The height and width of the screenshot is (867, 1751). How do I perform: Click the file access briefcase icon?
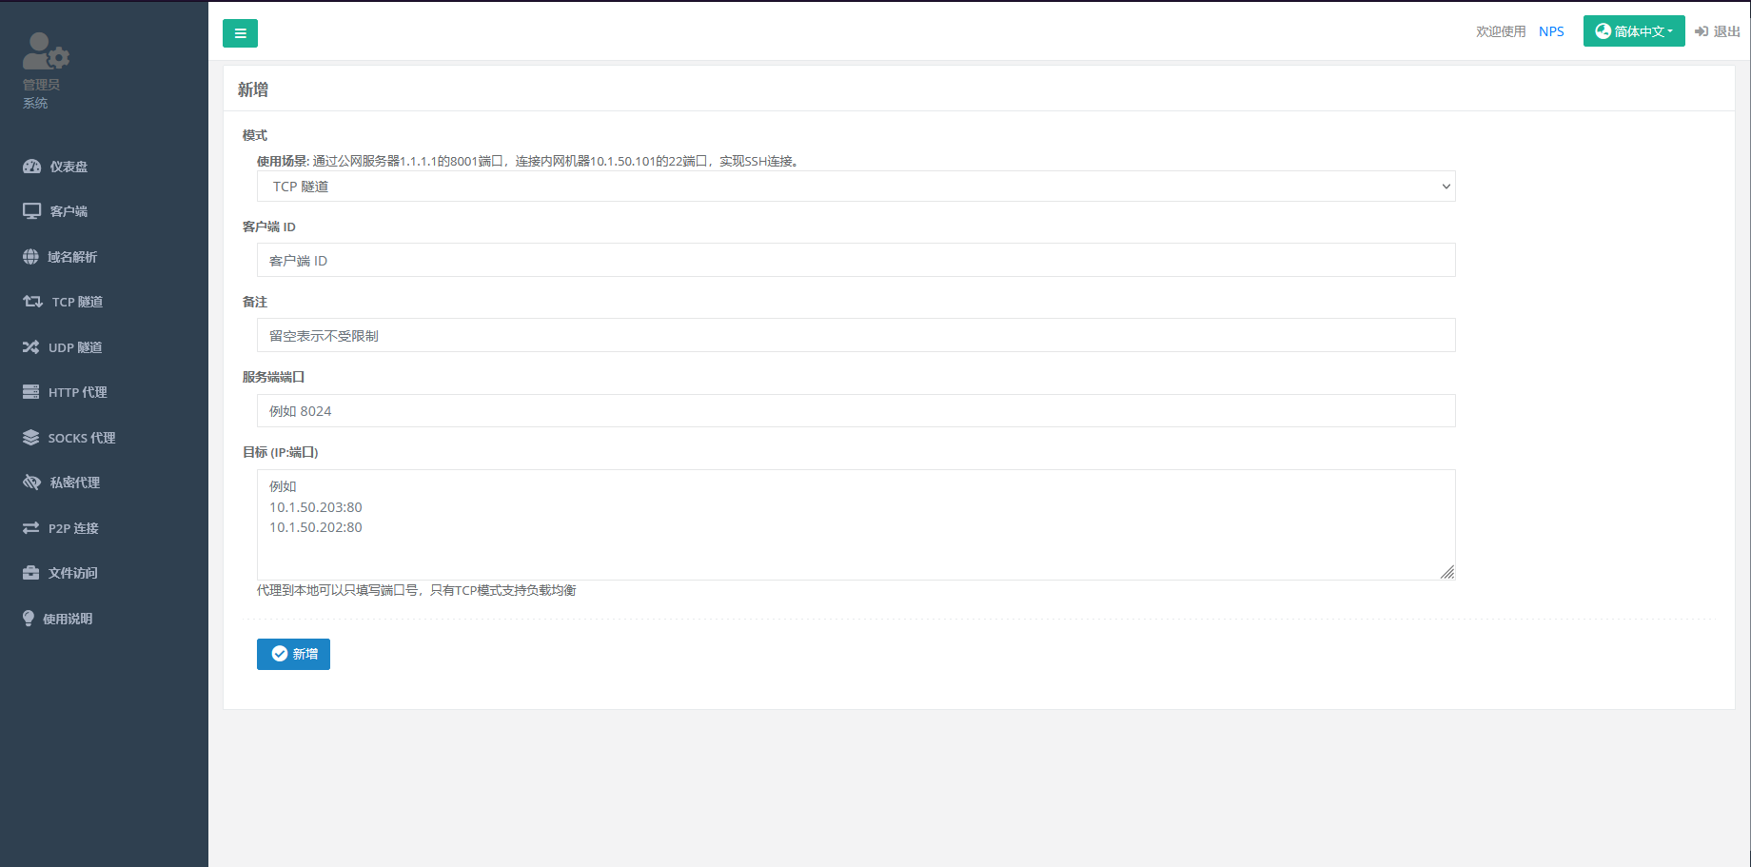point(31,573)
